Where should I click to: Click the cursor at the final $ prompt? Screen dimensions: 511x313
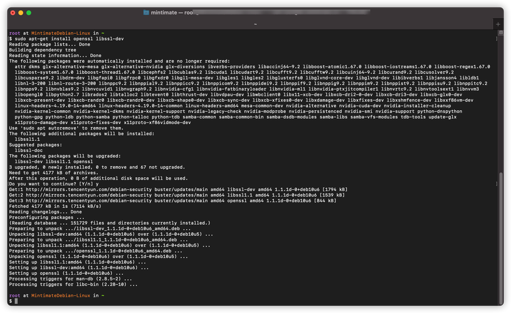[16, 301]
